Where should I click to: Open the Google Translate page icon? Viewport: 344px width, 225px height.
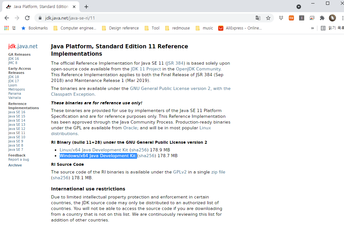[x=258, y=18]
